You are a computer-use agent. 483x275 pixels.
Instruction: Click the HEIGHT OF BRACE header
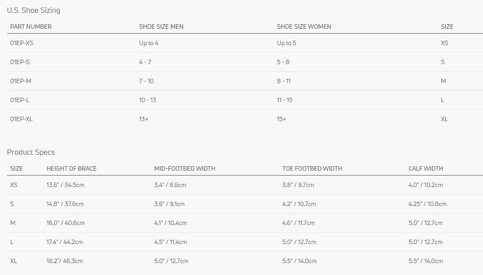click(x=71, y=168)
